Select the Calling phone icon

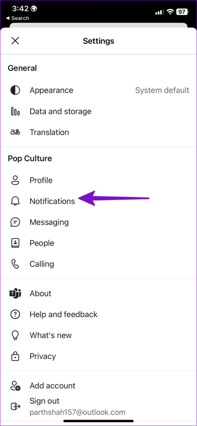point(15,264)
